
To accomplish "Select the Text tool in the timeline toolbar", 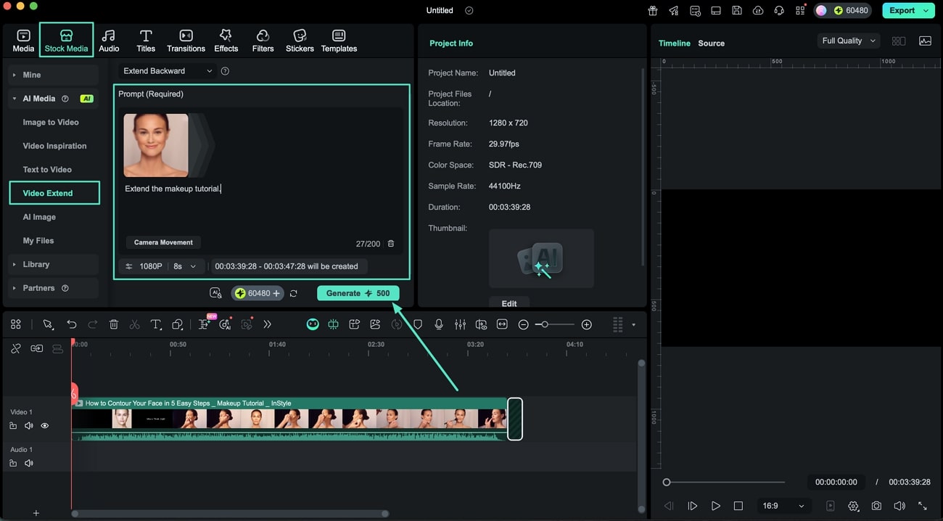I will pos(155,324).
